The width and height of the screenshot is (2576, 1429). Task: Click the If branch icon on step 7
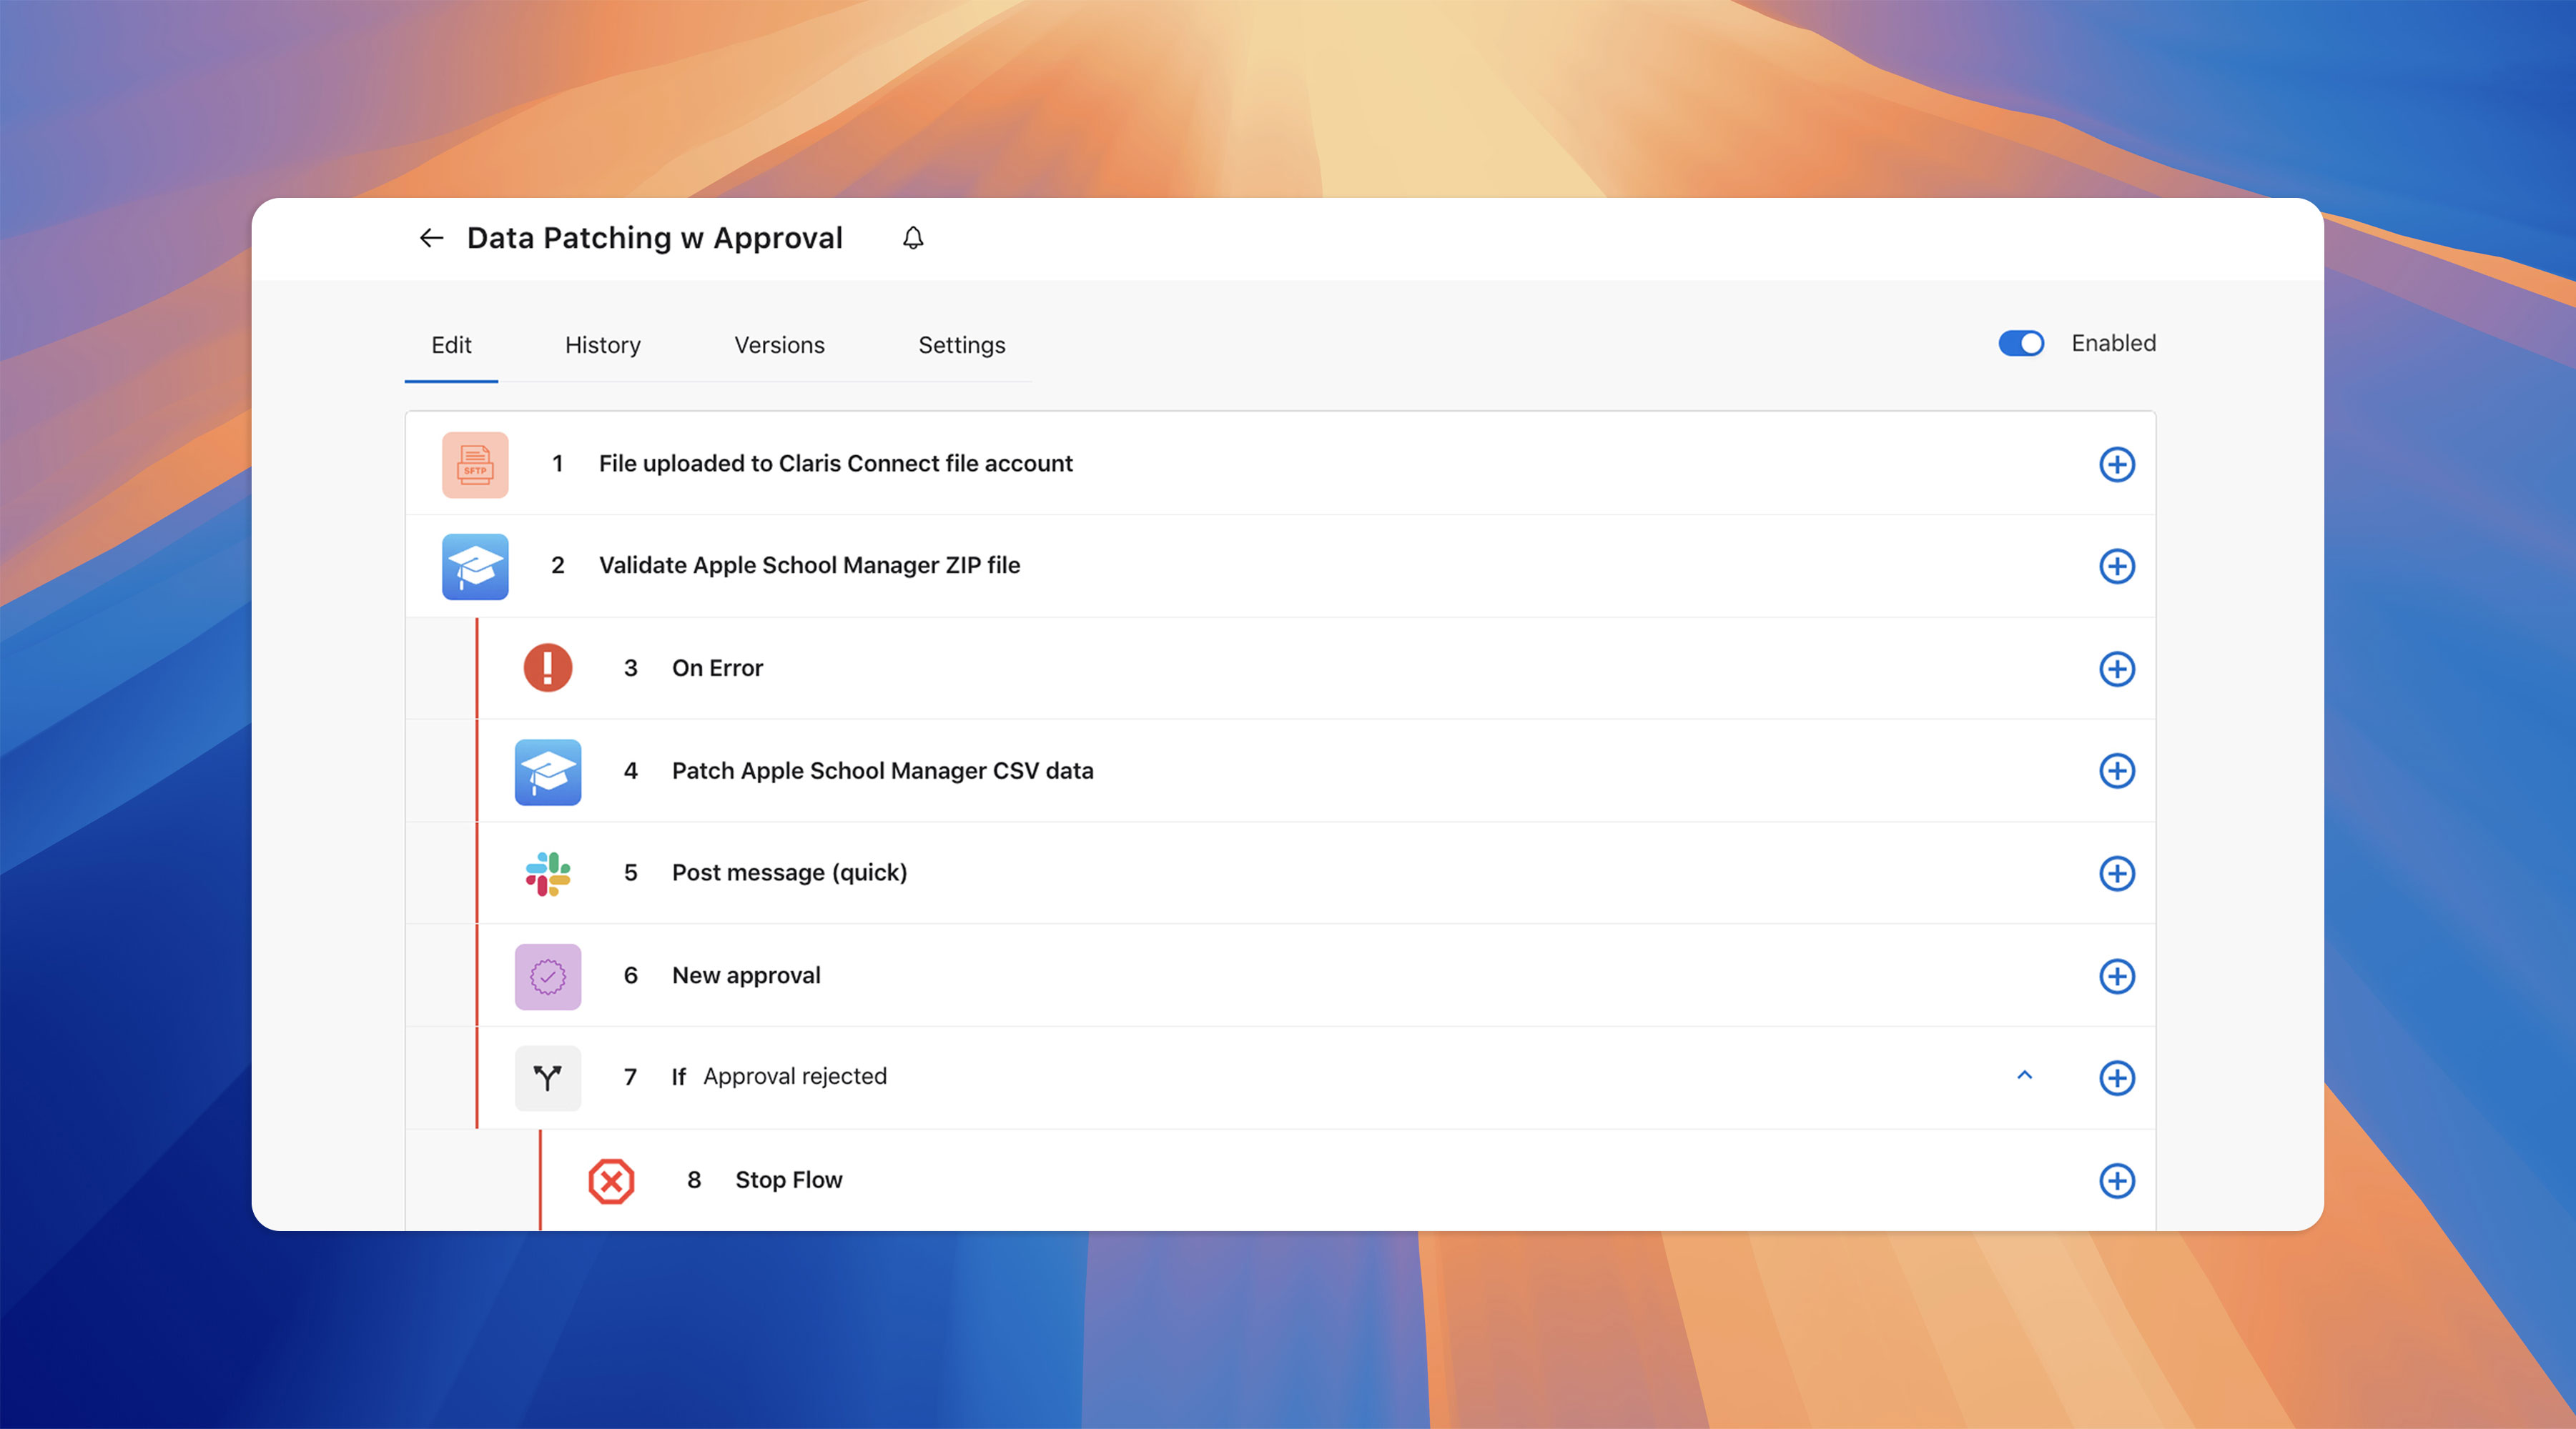pyautogui.click(x=548, y=1078)
